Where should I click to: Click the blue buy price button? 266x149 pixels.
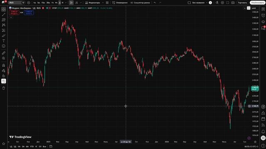[29, 12]
